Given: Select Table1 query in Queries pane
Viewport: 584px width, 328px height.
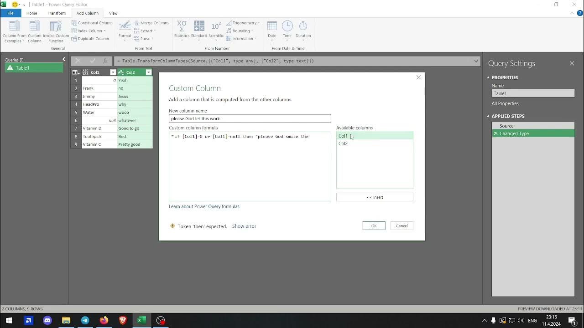Looking at the screenshot, I should (34, 68).
